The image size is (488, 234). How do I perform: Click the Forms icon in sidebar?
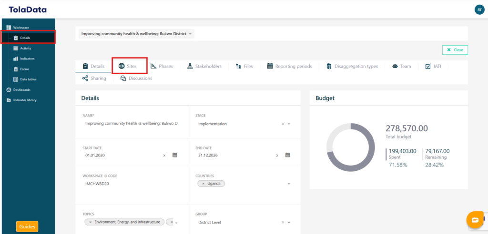[16, 69]
